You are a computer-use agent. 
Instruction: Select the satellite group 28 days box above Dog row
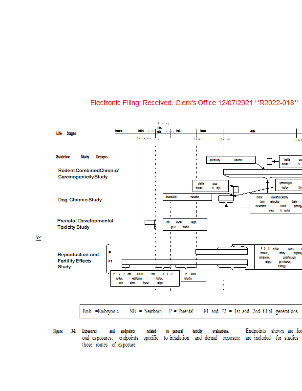point(211,185)
